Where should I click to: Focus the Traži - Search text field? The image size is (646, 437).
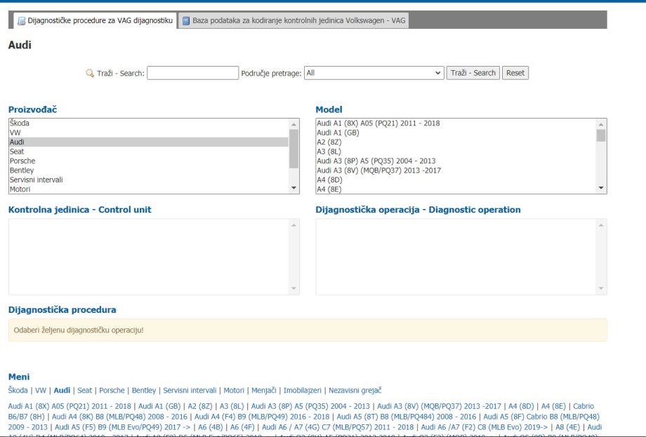coord(193,73)
